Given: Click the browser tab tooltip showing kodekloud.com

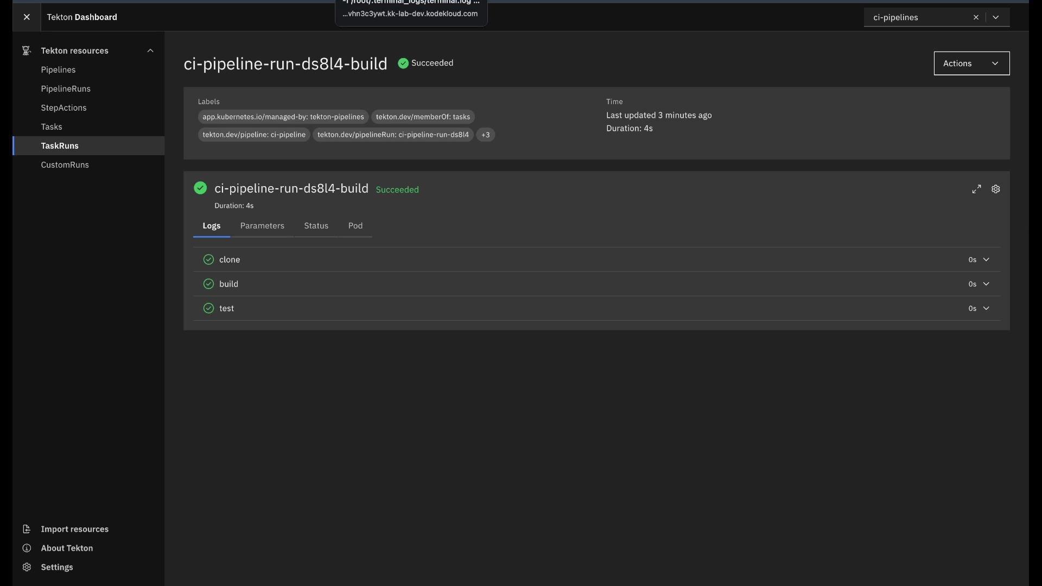Looking at the screenshot, I should coord(411,12).
